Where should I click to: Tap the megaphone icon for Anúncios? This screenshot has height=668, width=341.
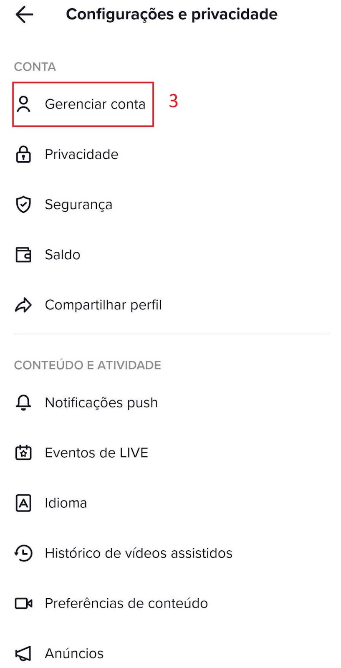(x=23, y=653)
